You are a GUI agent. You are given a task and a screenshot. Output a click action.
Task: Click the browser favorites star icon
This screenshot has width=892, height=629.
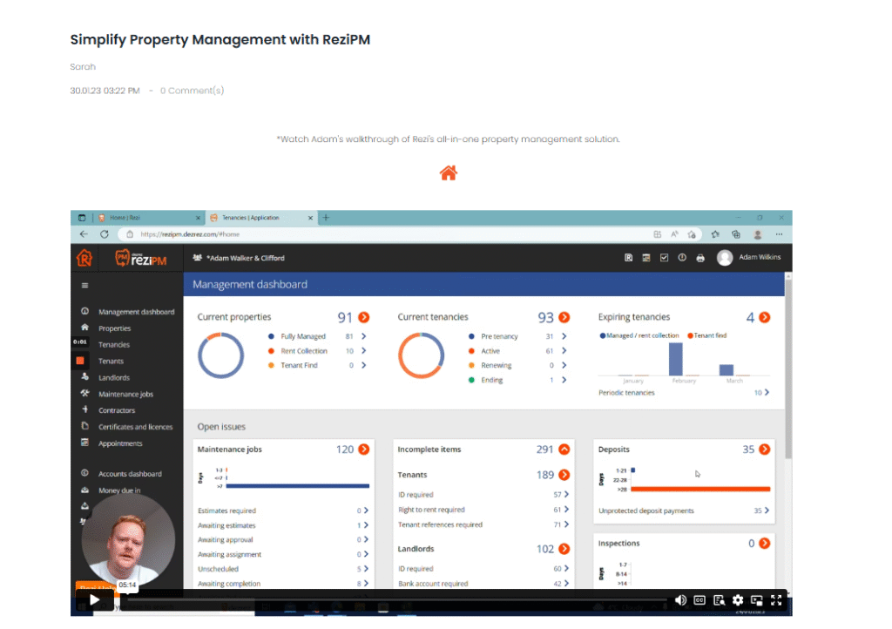(x=715, y=234)
